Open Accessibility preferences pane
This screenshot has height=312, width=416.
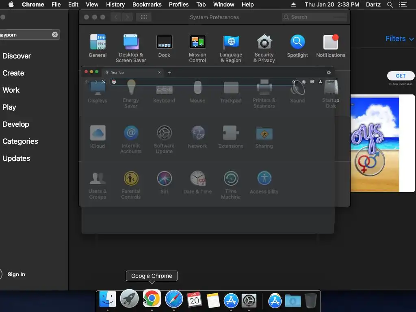tap(264, 182)
